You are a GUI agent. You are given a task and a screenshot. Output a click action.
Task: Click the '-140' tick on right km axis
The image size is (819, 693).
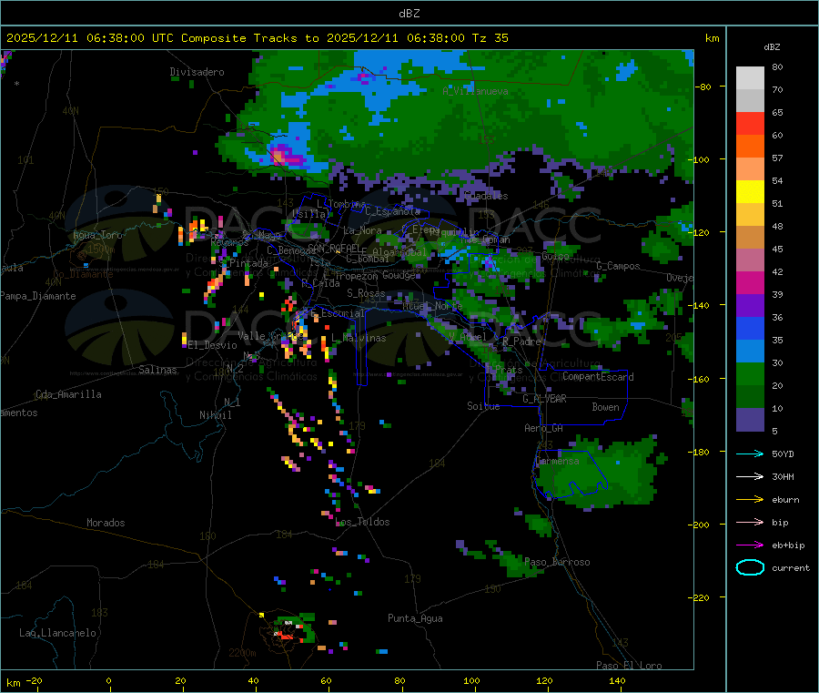coord(701,305)
